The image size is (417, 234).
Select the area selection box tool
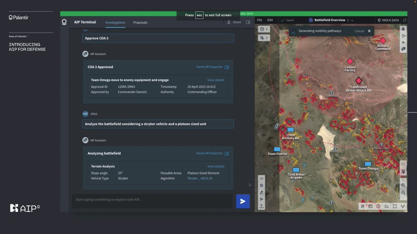point(395,206)
